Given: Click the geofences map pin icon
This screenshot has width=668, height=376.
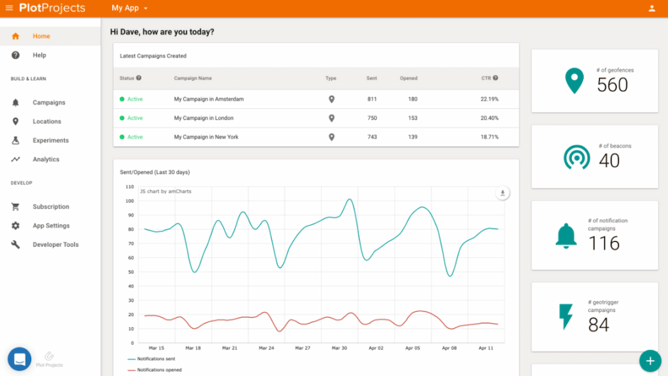Looking at the screenshot, I should pos(574,81).
